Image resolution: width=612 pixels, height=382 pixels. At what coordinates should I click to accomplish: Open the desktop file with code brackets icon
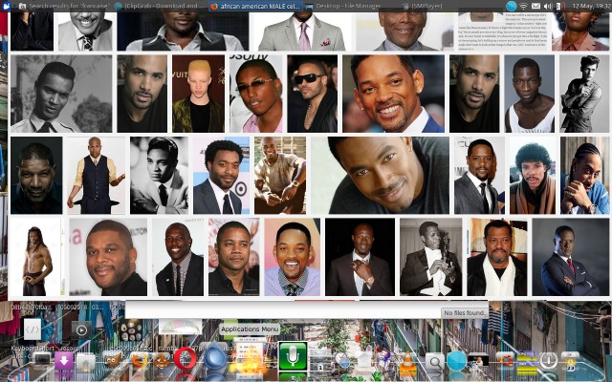click(32, 329)
